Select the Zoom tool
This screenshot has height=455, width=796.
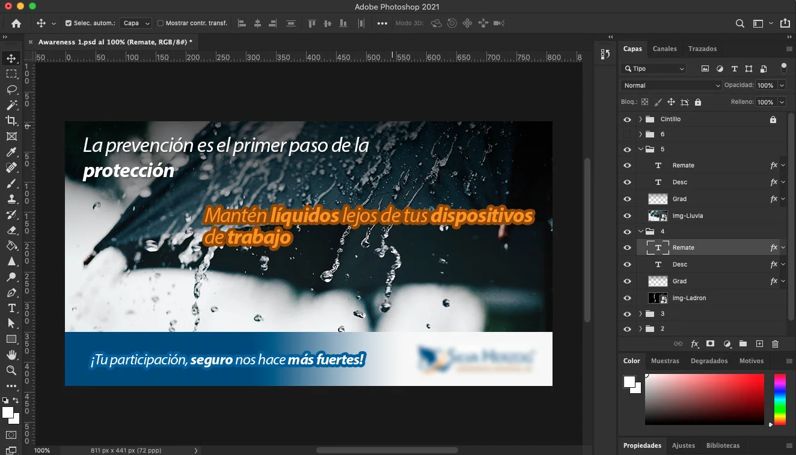(x=11, y=370)
